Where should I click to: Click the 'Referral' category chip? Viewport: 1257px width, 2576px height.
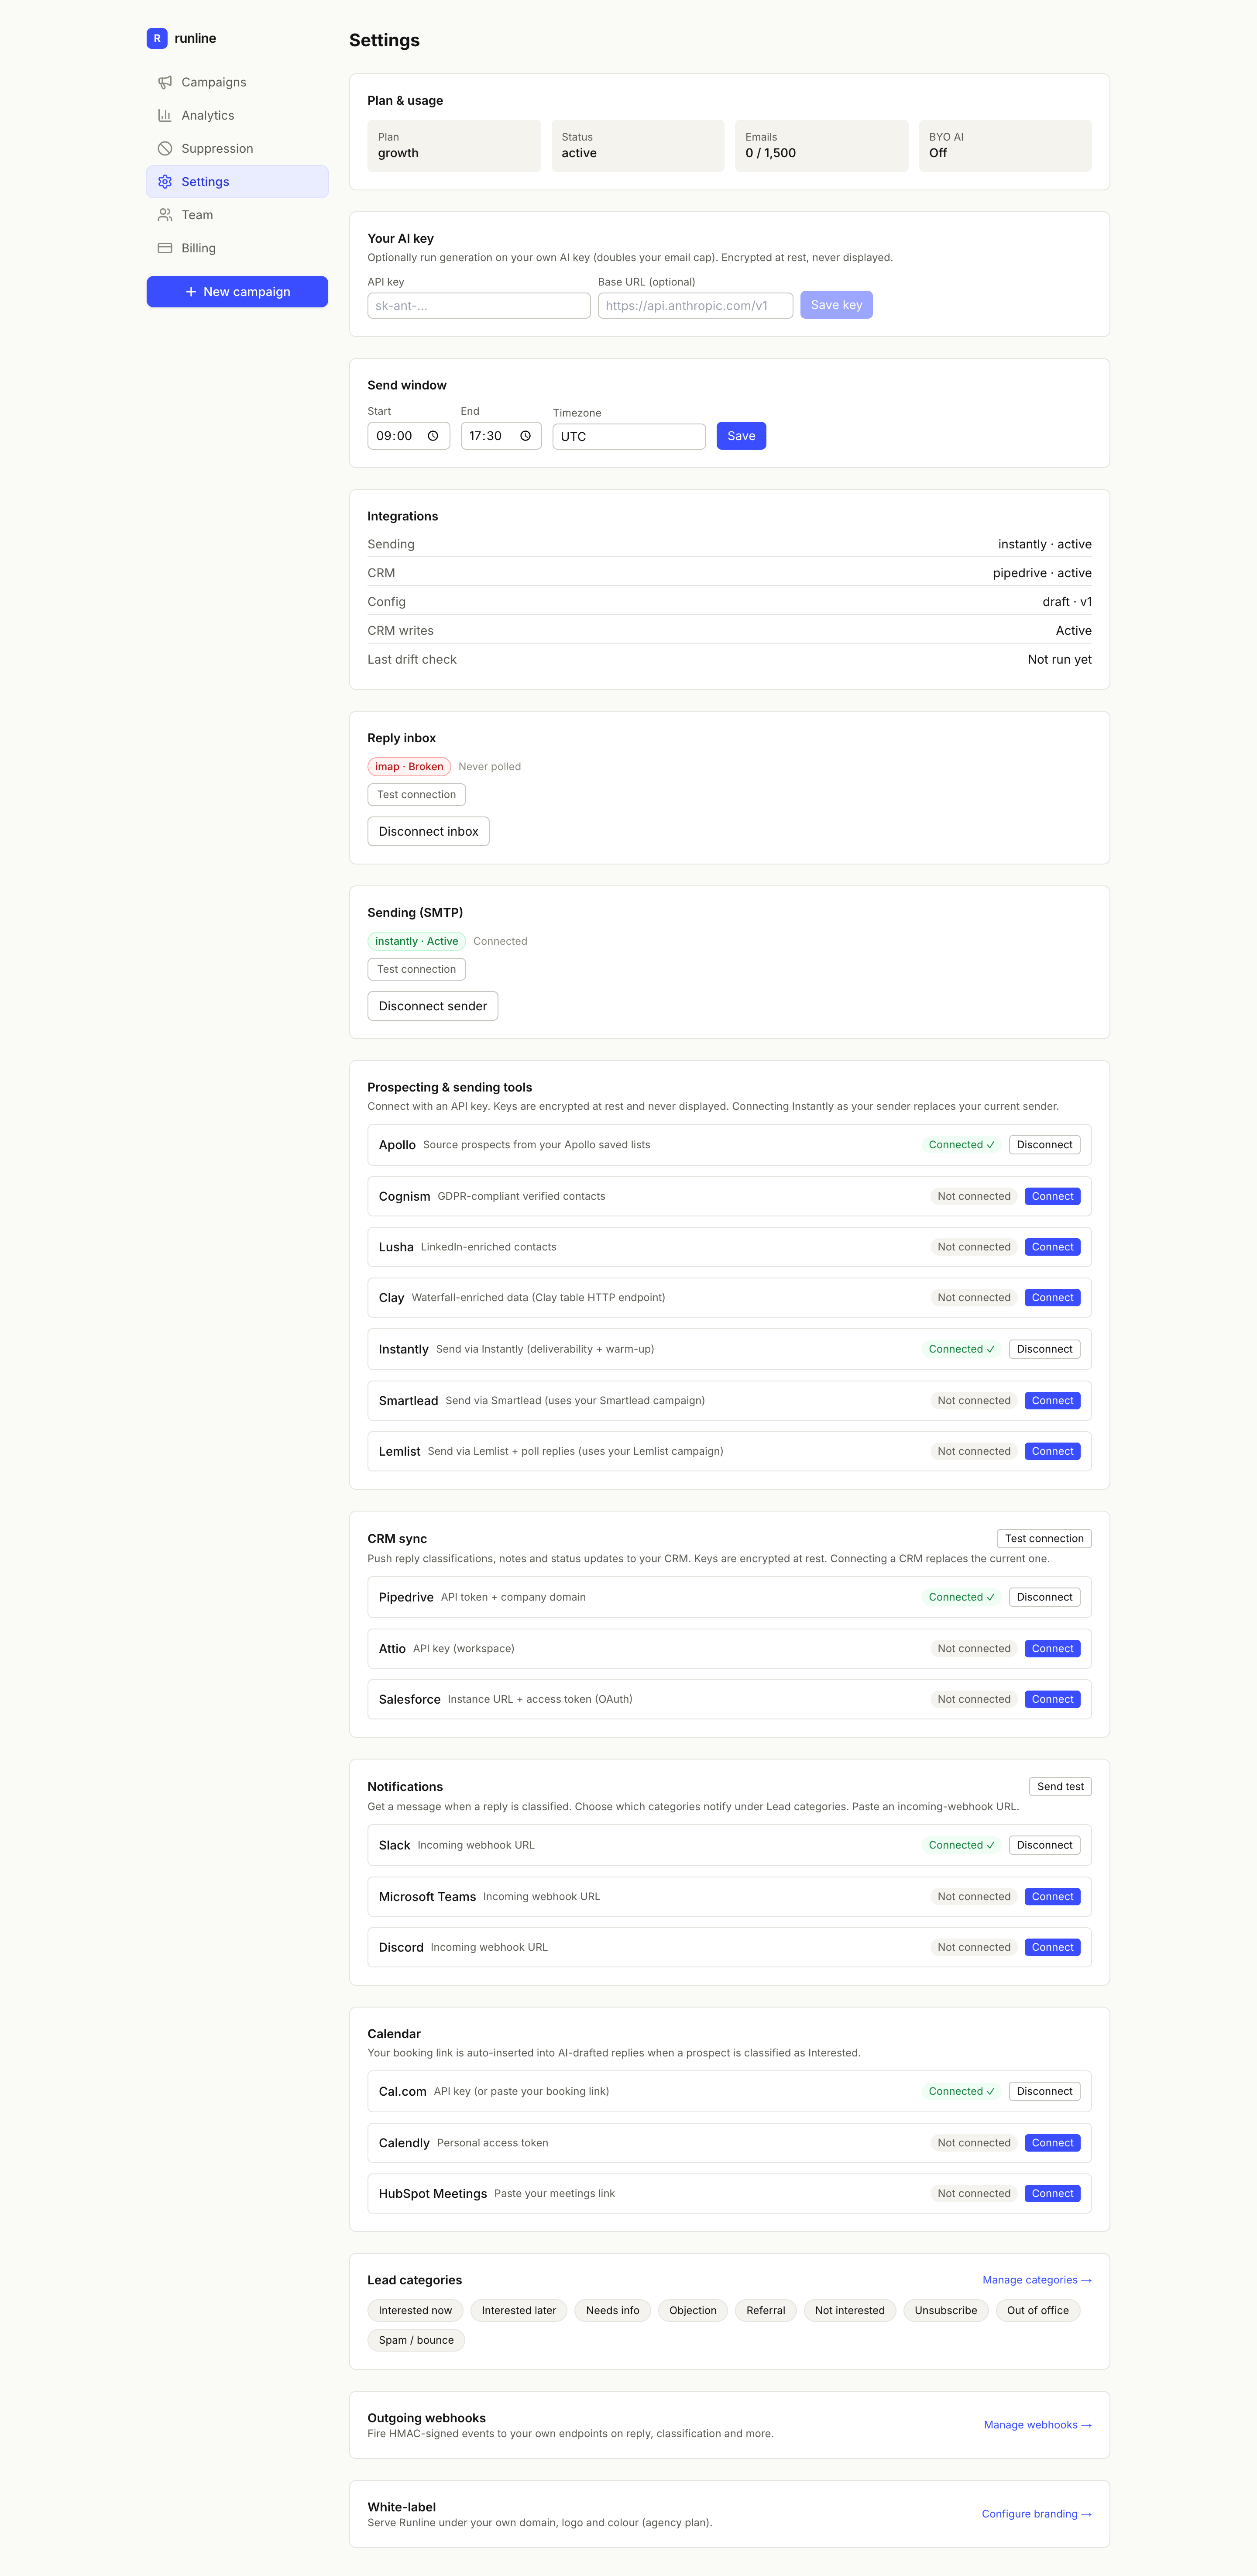pyautogui.click(x=766, y=2310)
